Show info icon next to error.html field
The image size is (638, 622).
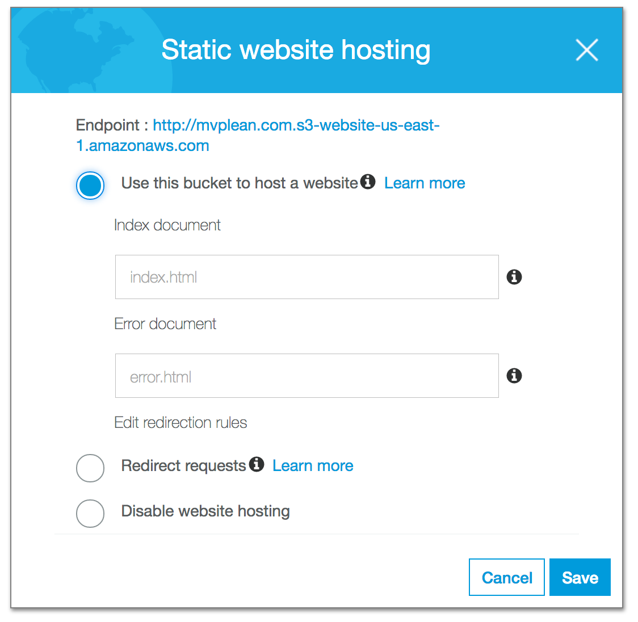514,376
